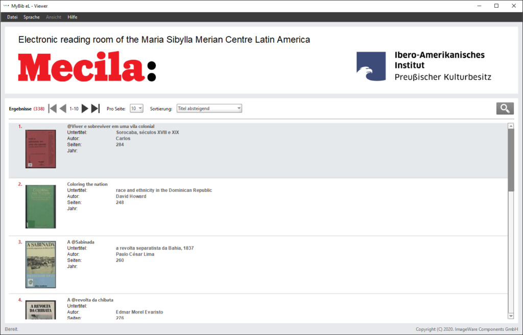Open search with the magnifier button
The image size is (523, 335).
[x=505, y=108]
